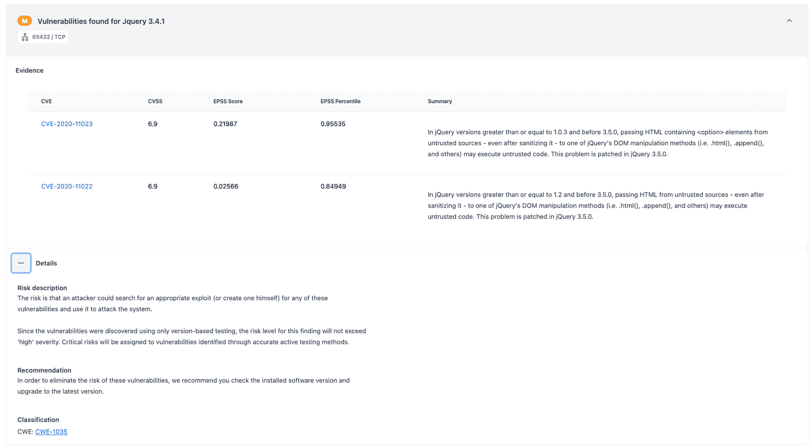Image resolution: width=811 pixels, height=448 pixels.
Task: Click the Recommendation heading
Action: pos(44,370)
